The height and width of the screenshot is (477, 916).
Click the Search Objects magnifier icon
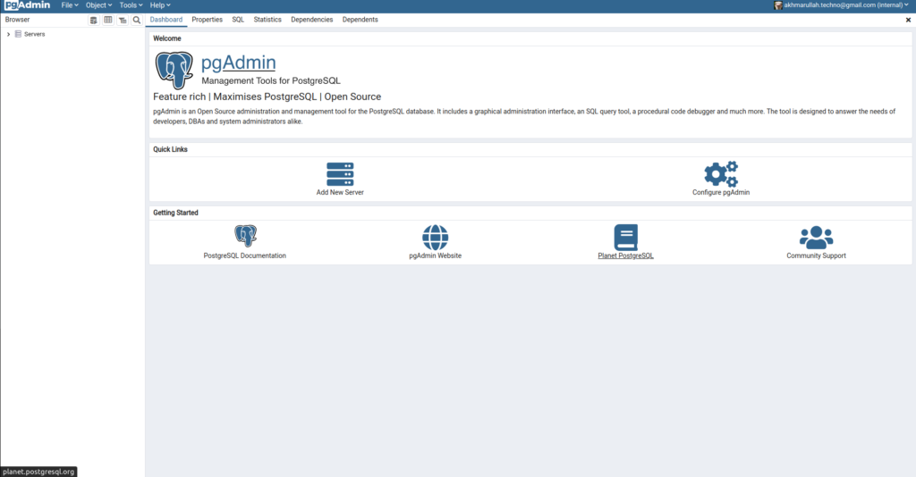pyautogui.click(x=137, y=20)
